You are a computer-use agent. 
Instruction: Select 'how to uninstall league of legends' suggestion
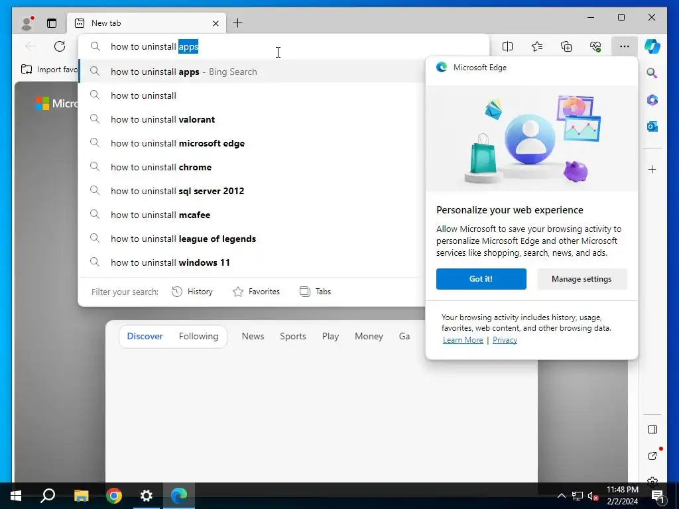point(251,239)
